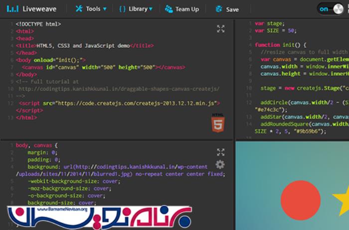Image resolution: width=349 pixels, height=230 pixels.
Task: Click the -o-background-size line
Action: (x=66, y=196)
